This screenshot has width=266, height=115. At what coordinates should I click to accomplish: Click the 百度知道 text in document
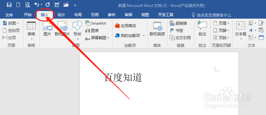pyautogui.click(x=123, y=78)
